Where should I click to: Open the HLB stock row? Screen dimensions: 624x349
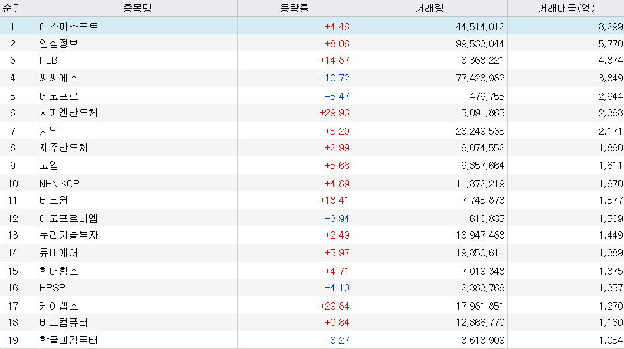[312, 60]
